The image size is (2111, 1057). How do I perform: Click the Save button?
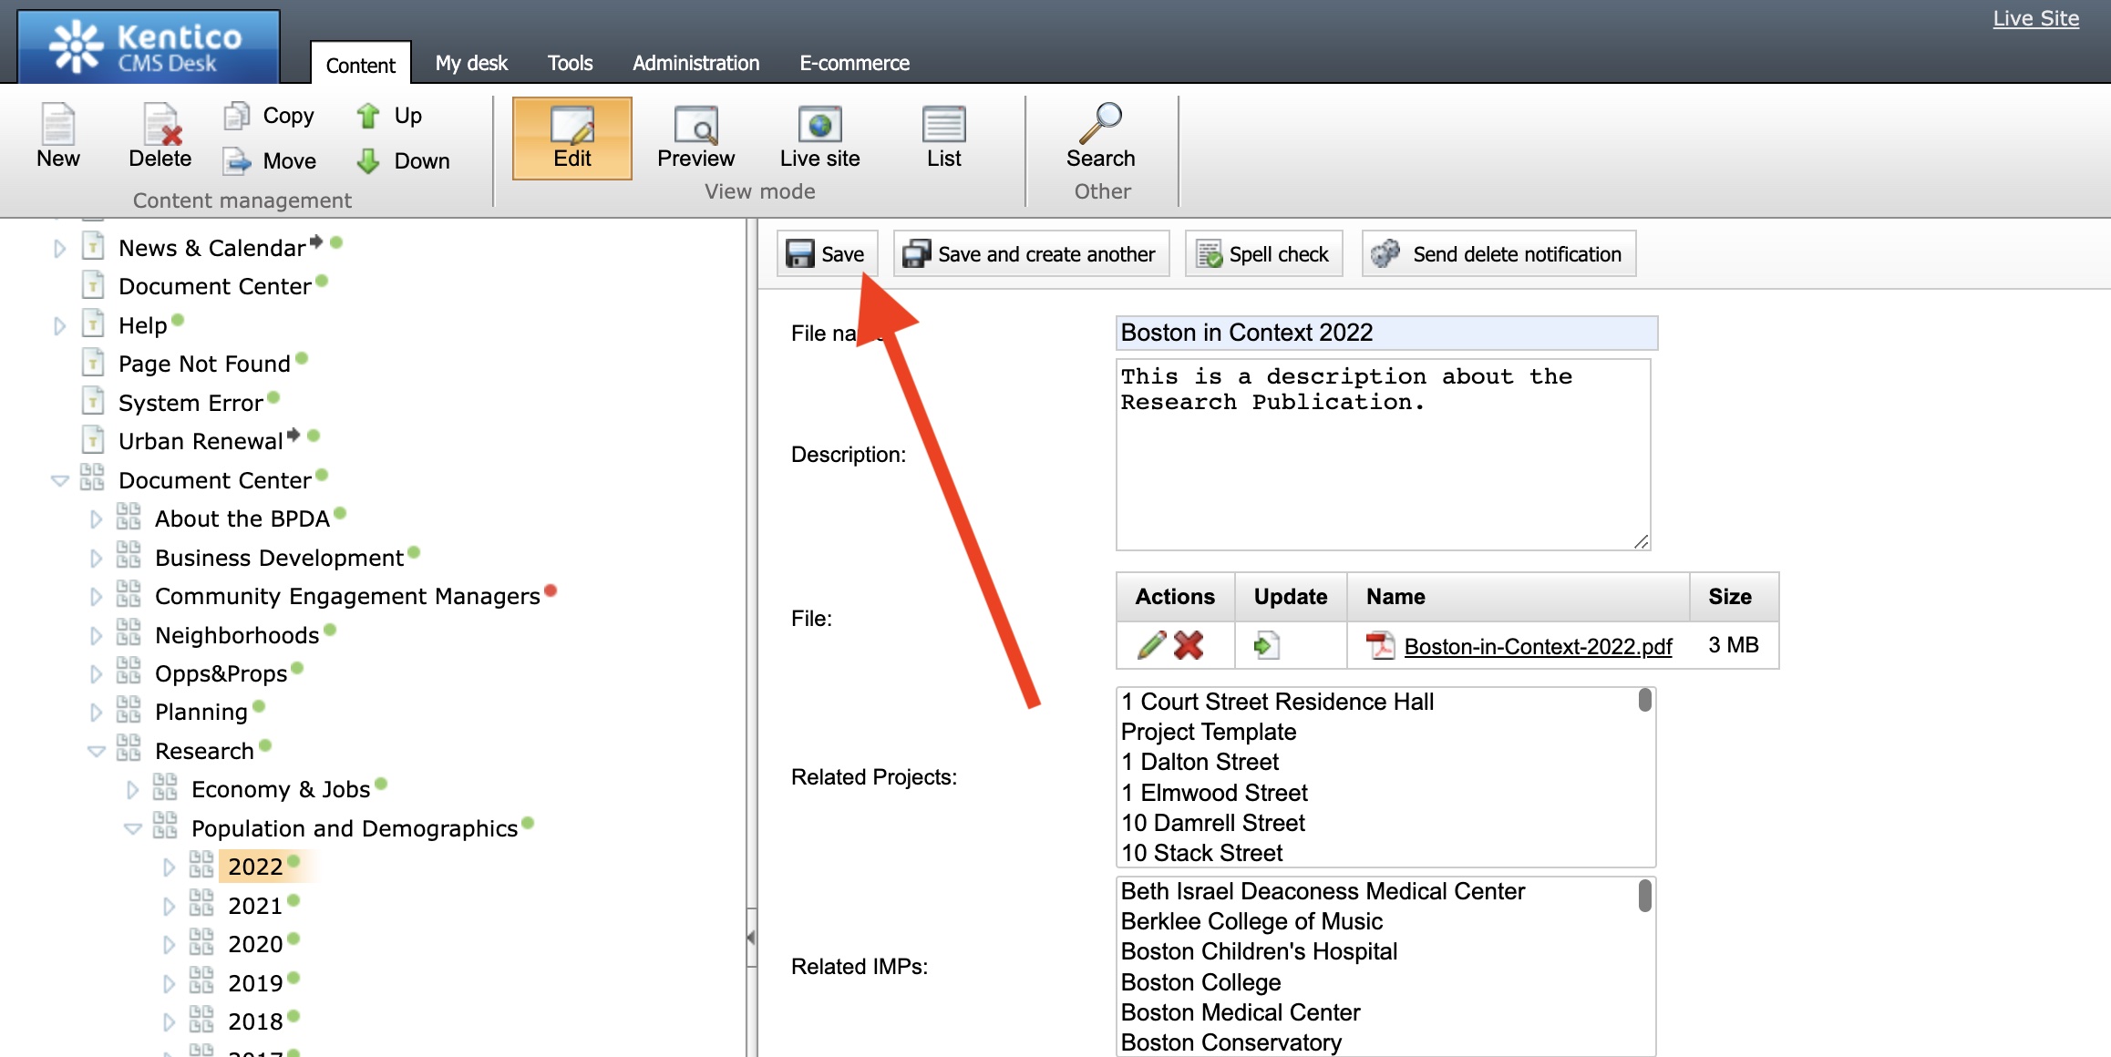pyautogui.click(x=827, y=254)
